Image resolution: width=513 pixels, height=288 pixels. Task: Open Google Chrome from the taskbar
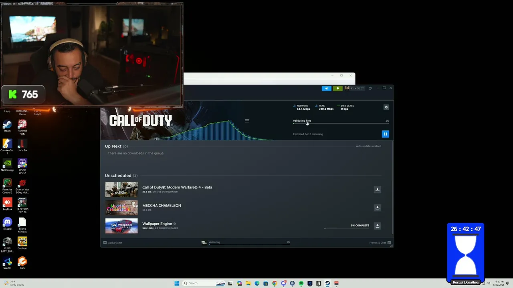(x=275, y=283)
